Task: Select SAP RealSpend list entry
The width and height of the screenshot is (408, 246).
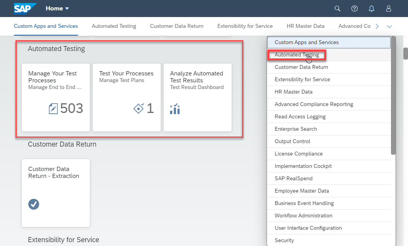Action: pos(329,178)
